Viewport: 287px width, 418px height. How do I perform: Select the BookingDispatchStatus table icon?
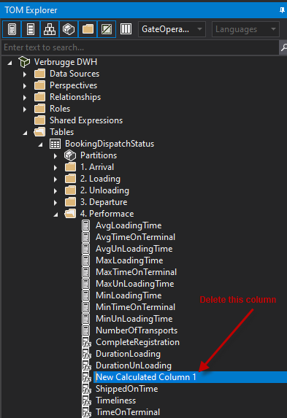(x=55, y=144)
